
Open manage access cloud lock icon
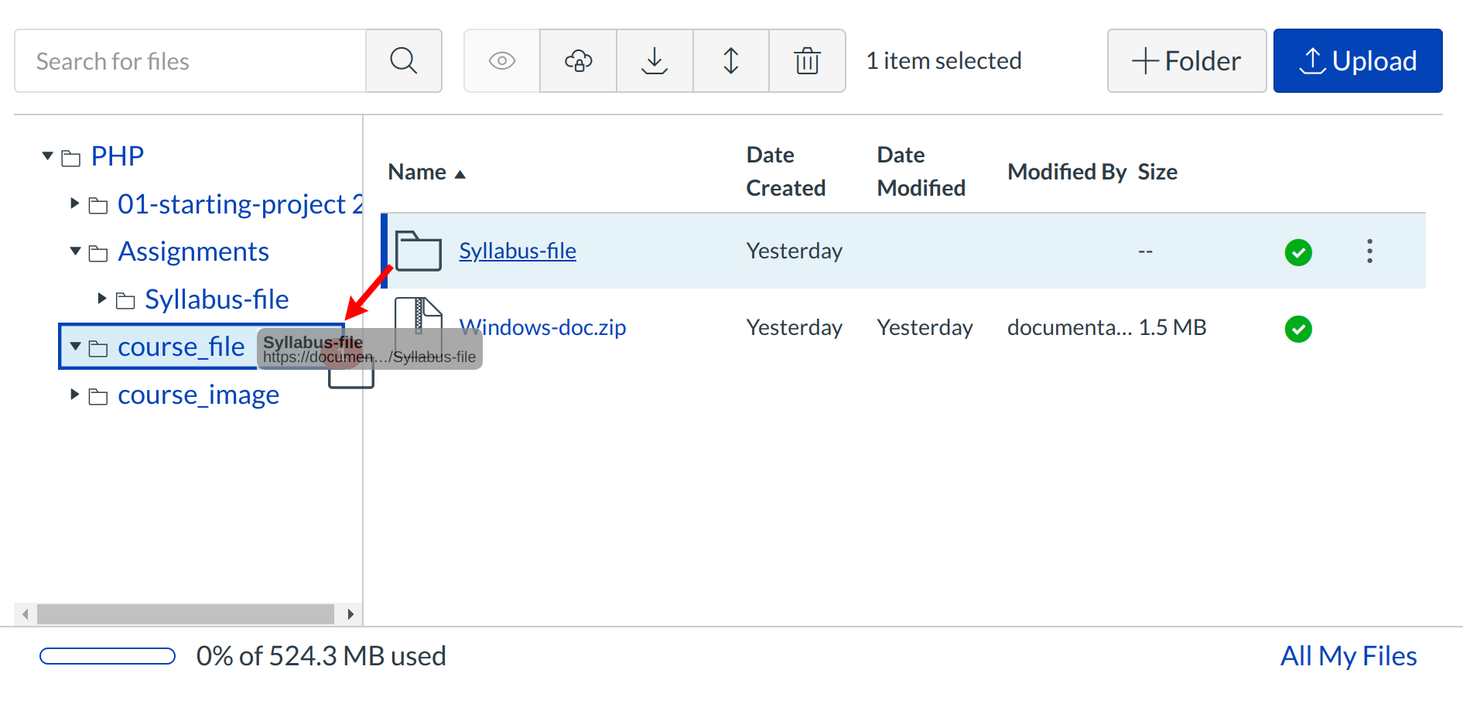coord(578,61)
